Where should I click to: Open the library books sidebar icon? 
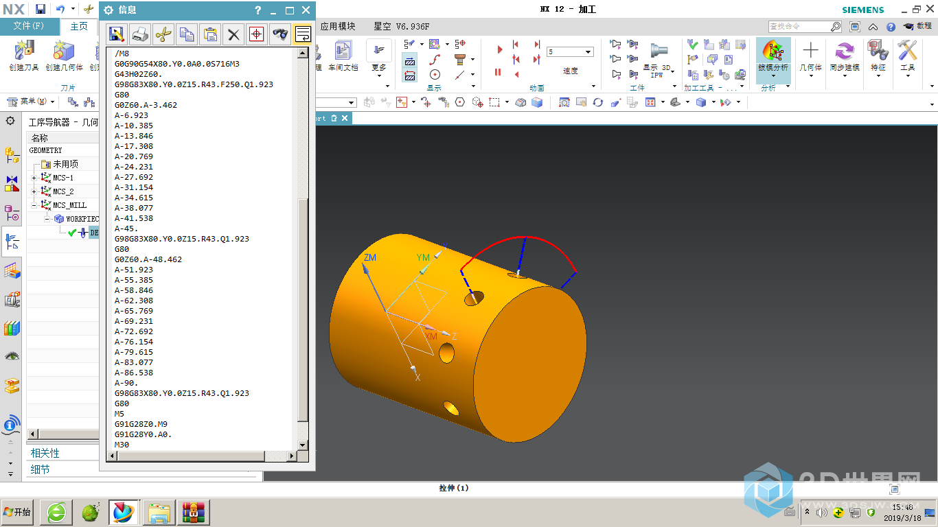click(x=12, y=328)
